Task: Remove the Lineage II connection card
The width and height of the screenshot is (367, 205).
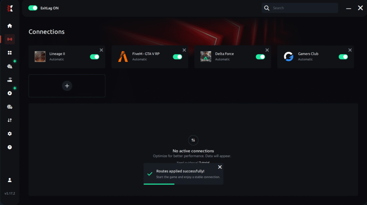Action: 101,50
